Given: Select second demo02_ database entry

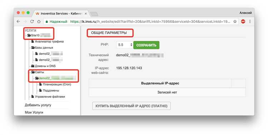Looking at the screenshot, I should tap(51, 60).
